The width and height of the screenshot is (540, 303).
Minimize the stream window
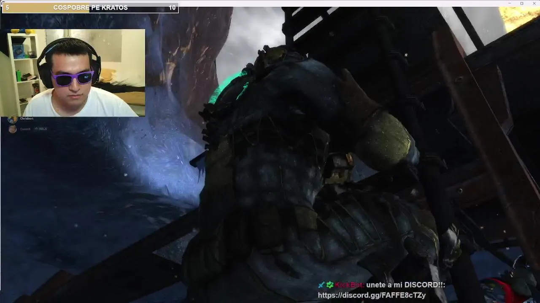510,3
